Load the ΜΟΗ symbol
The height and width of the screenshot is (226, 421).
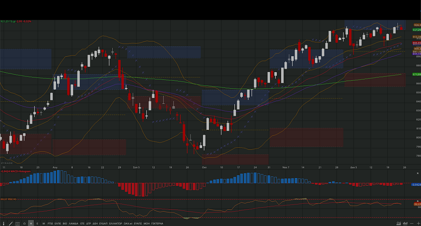tap(146, 223)
